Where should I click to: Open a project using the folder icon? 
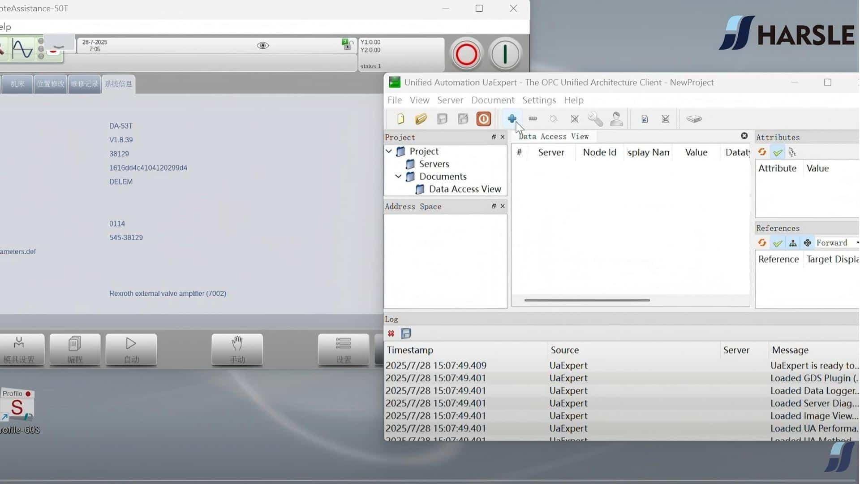click(421, 119)
